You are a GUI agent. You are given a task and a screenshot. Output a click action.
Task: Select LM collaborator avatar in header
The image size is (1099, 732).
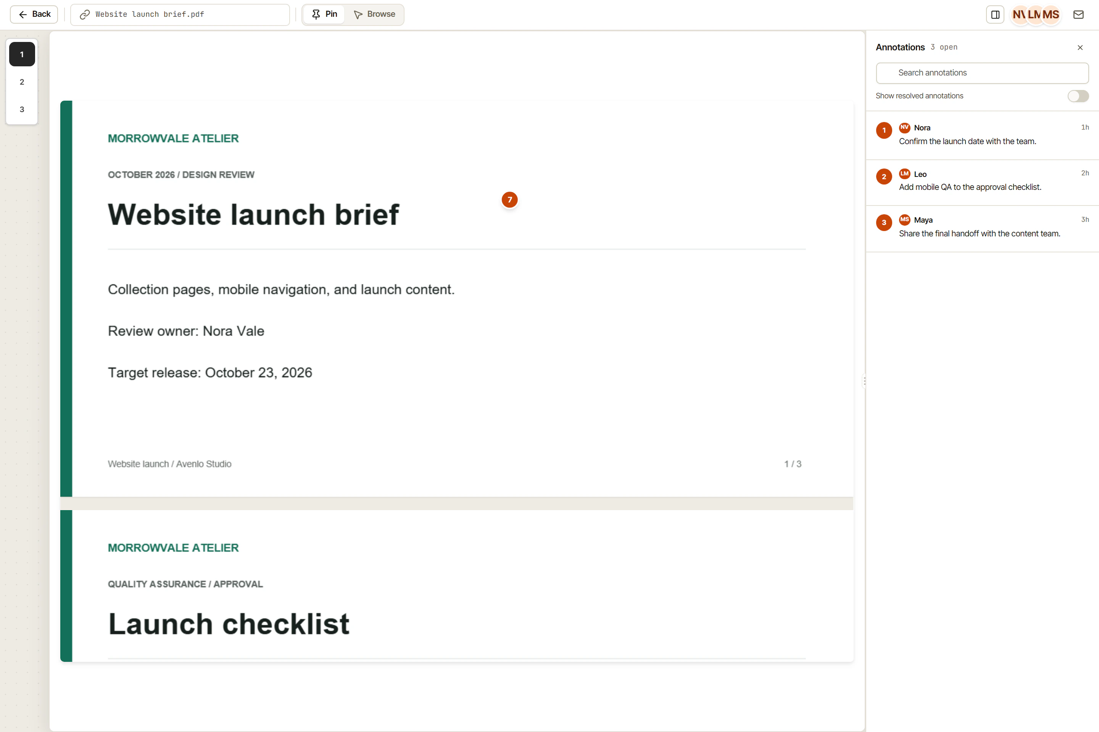click(x=1035, y=14)
